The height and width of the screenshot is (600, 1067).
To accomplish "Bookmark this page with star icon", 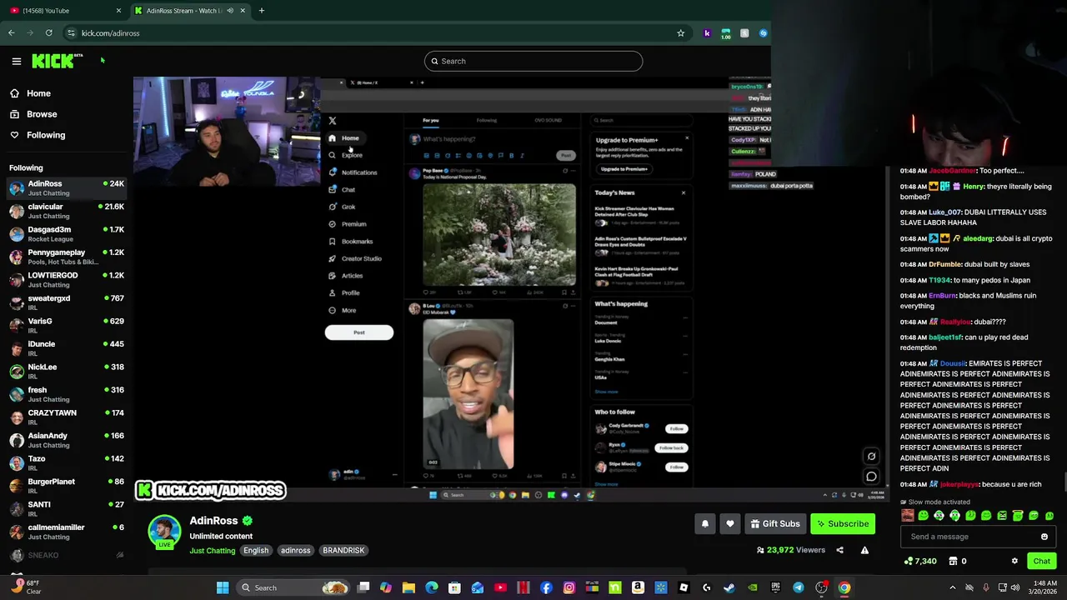I will click(x=680, y=33).
